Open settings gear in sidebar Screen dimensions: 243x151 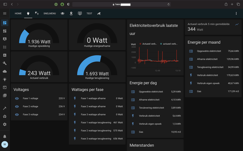(5, 124)
